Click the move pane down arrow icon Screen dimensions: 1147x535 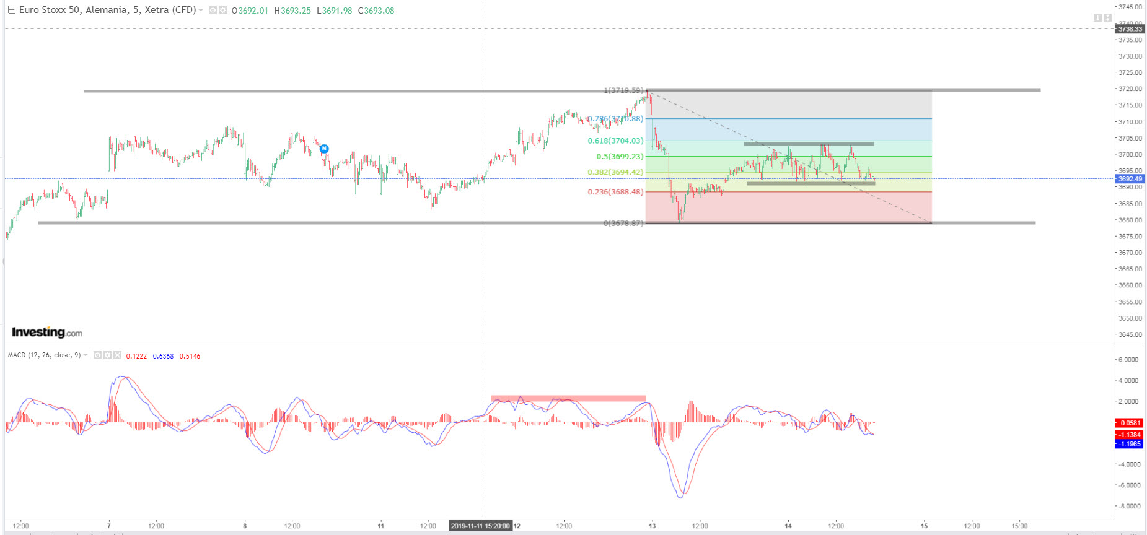click(x=1097, y=17)
